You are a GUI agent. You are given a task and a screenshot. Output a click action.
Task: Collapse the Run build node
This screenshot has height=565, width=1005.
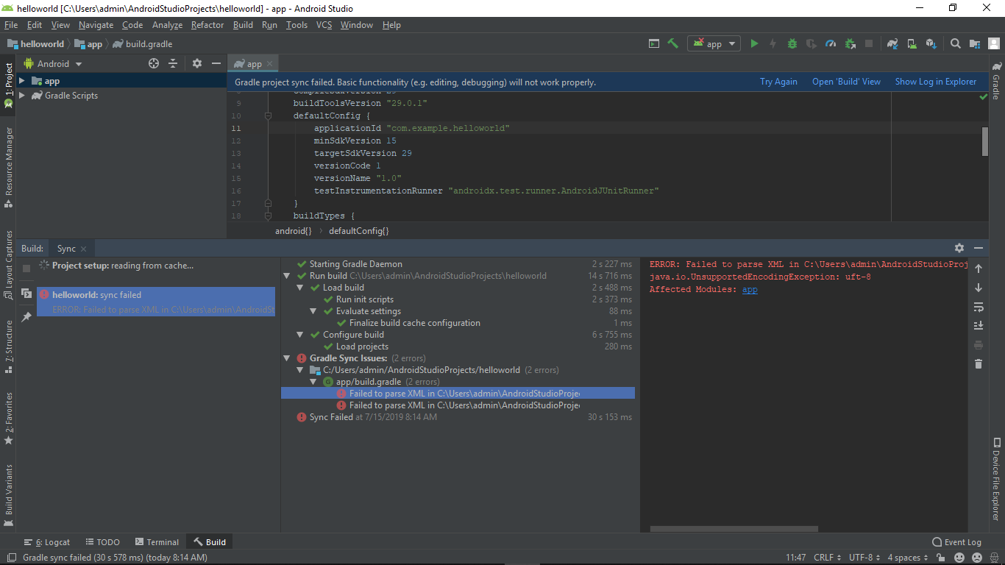click(x=288, y=276)
